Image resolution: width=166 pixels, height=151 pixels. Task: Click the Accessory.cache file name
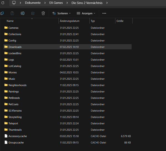pos(18,136)
